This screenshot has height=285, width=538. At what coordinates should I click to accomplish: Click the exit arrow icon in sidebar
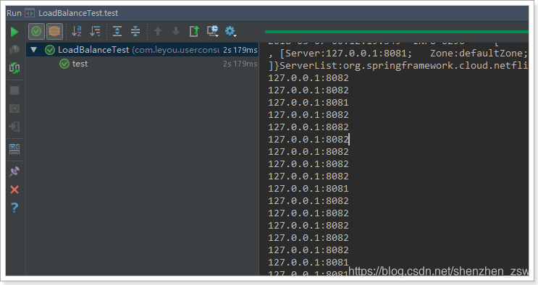(x=14, y=127)
